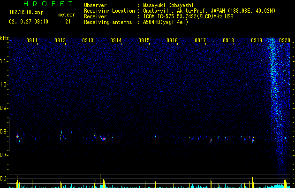Click the 0916 time marker

[x=172, y=40]
